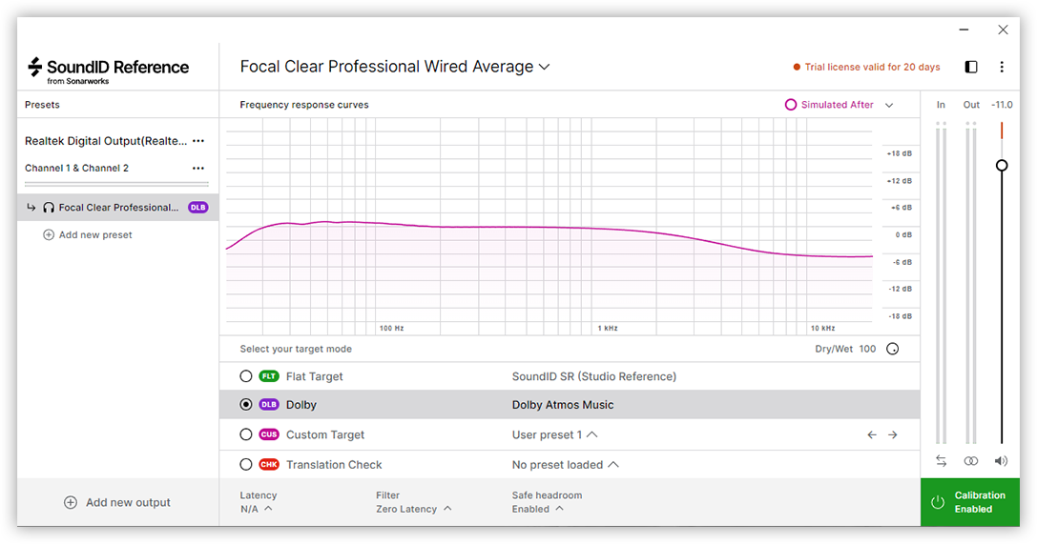
Task: Mute output with the speaker icon
Action: pyautogui.click(x=1002, y=461)
